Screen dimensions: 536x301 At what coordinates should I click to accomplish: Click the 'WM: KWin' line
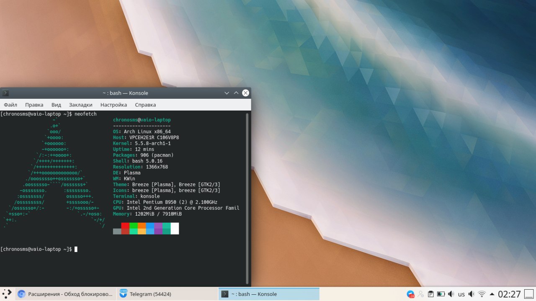coord(124,178)
